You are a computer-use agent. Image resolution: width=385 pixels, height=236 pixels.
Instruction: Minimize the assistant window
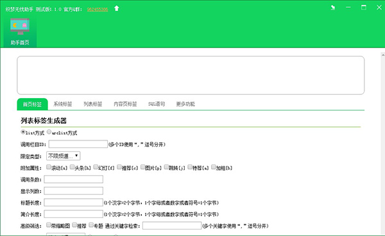click(x=348, y=8)
